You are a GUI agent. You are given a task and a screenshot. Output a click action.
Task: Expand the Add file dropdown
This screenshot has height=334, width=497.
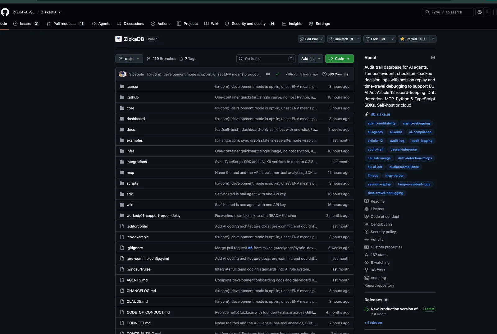(x=310, y=59)
